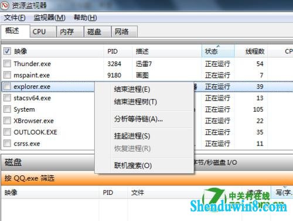This screenshot has width=293, height=221.
Task: Select the OUTLOOK.EXE process name
Action: (35, 132)
